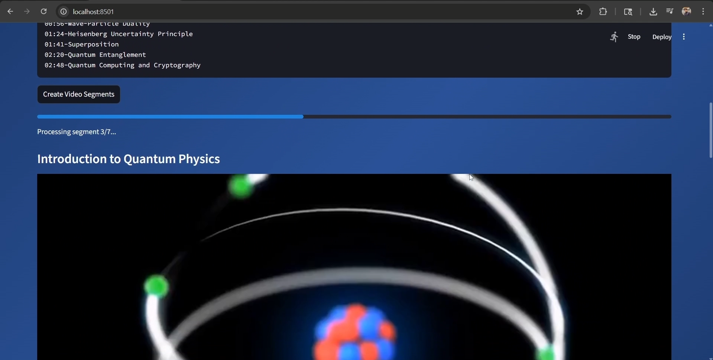Click Create Video Segments button
This screenshot has height=360, width=713.
click(79, 94)
